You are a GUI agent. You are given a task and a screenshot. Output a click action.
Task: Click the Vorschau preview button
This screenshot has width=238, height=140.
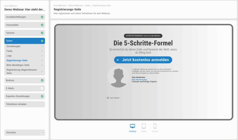(25, 132)
